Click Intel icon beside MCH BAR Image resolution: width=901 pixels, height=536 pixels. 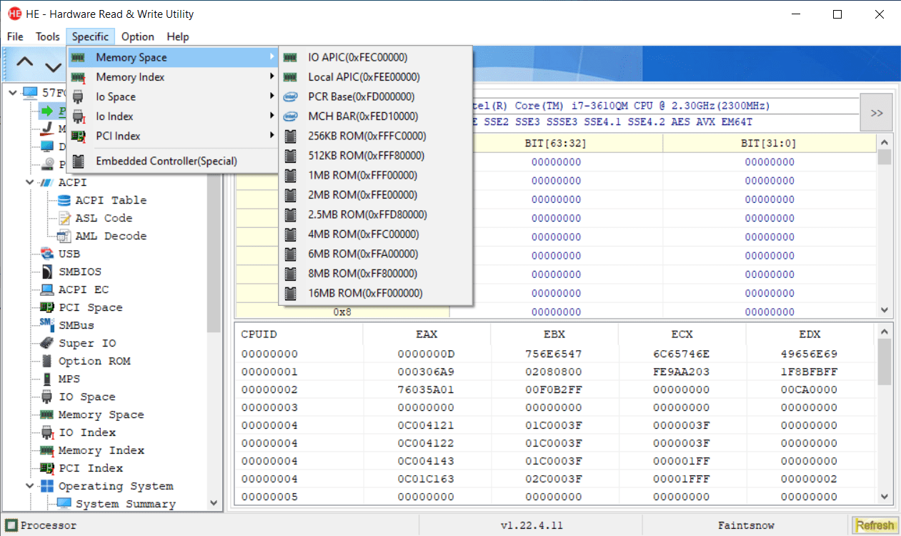(x=290, y=116)
